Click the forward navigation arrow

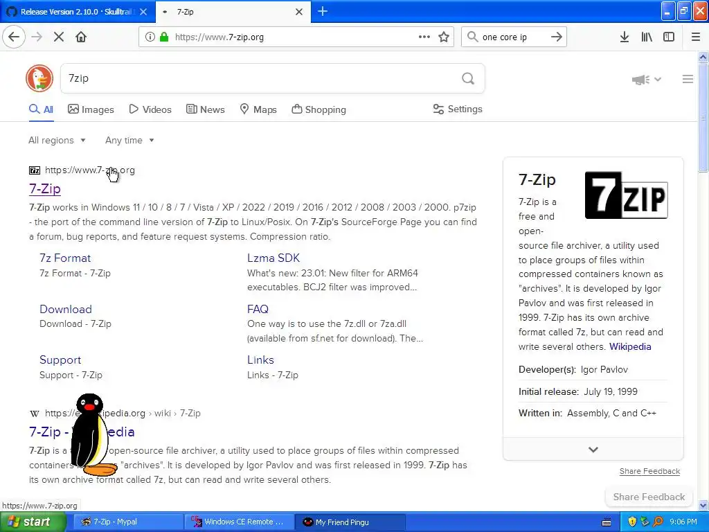[x=37, y=37]
